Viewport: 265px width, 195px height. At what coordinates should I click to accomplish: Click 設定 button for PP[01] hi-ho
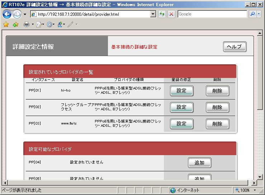coord(181,91)
